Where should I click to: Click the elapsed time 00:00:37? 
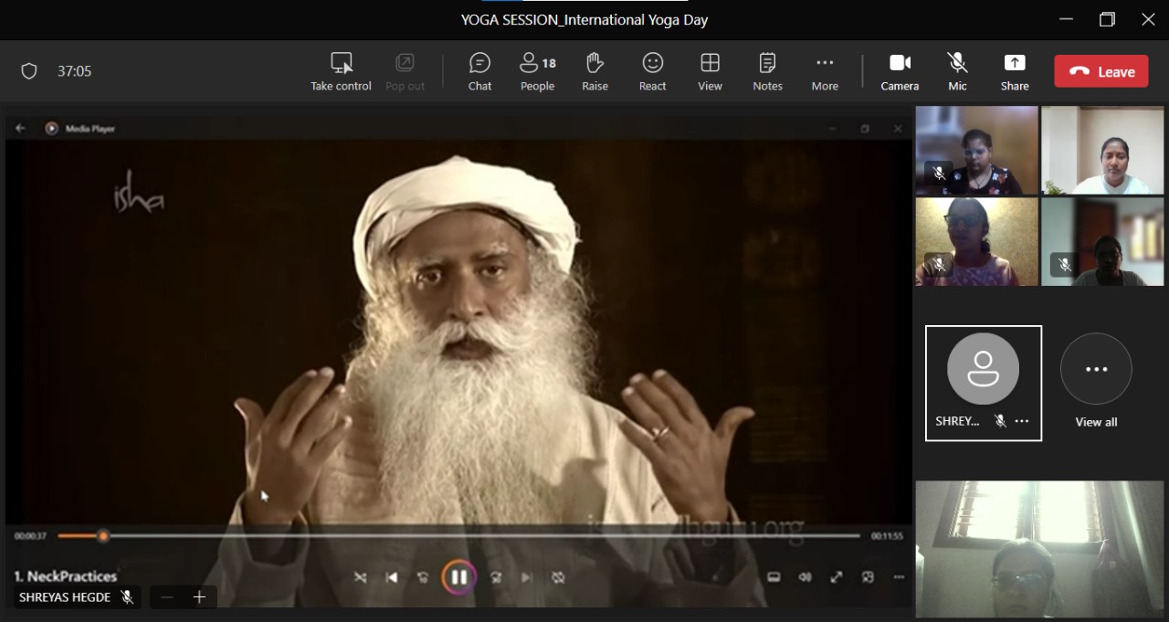[x=30, y=536]
